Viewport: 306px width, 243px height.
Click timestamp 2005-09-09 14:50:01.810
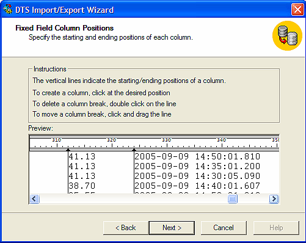tap(197, 156)
